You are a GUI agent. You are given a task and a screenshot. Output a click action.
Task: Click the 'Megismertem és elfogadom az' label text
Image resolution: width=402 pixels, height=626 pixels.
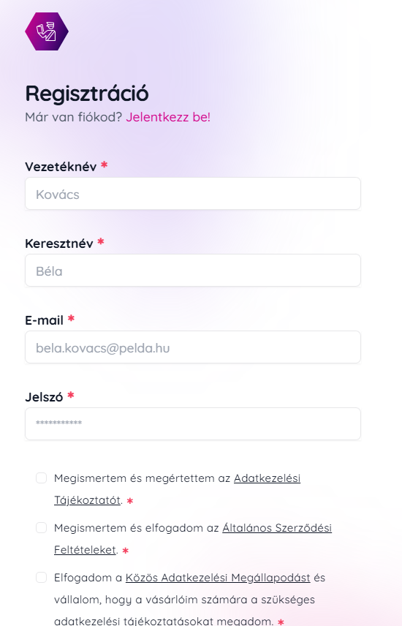137,528
